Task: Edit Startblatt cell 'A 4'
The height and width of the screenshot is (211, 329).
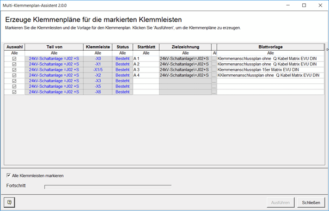Action: pos(146,75)
